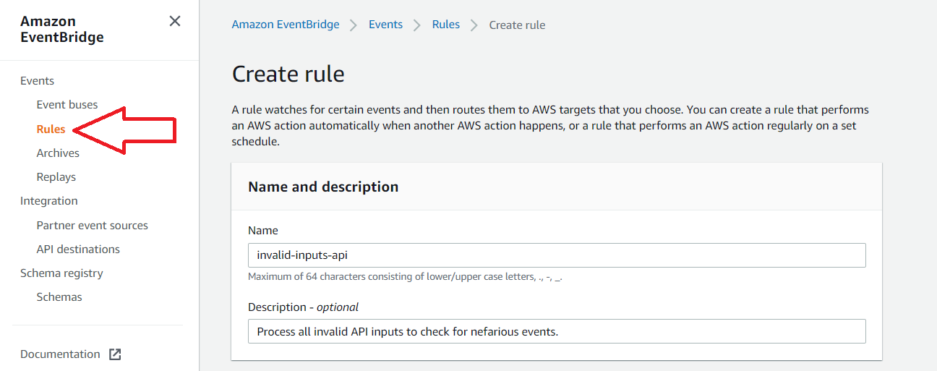Viewport: 937px width, 371px height.
Task: Click the Events breadcrumb link
Action: 385,25
